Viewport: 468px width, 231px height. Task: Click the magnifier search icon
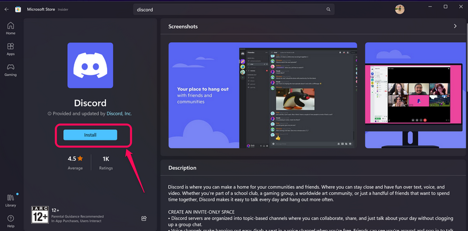(x=328, y=9)
